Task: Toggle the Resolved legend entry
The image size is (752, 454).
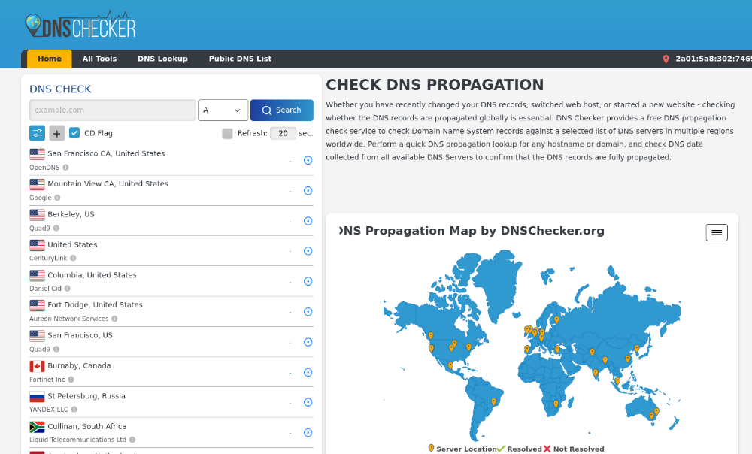Action: click(520, 449)
